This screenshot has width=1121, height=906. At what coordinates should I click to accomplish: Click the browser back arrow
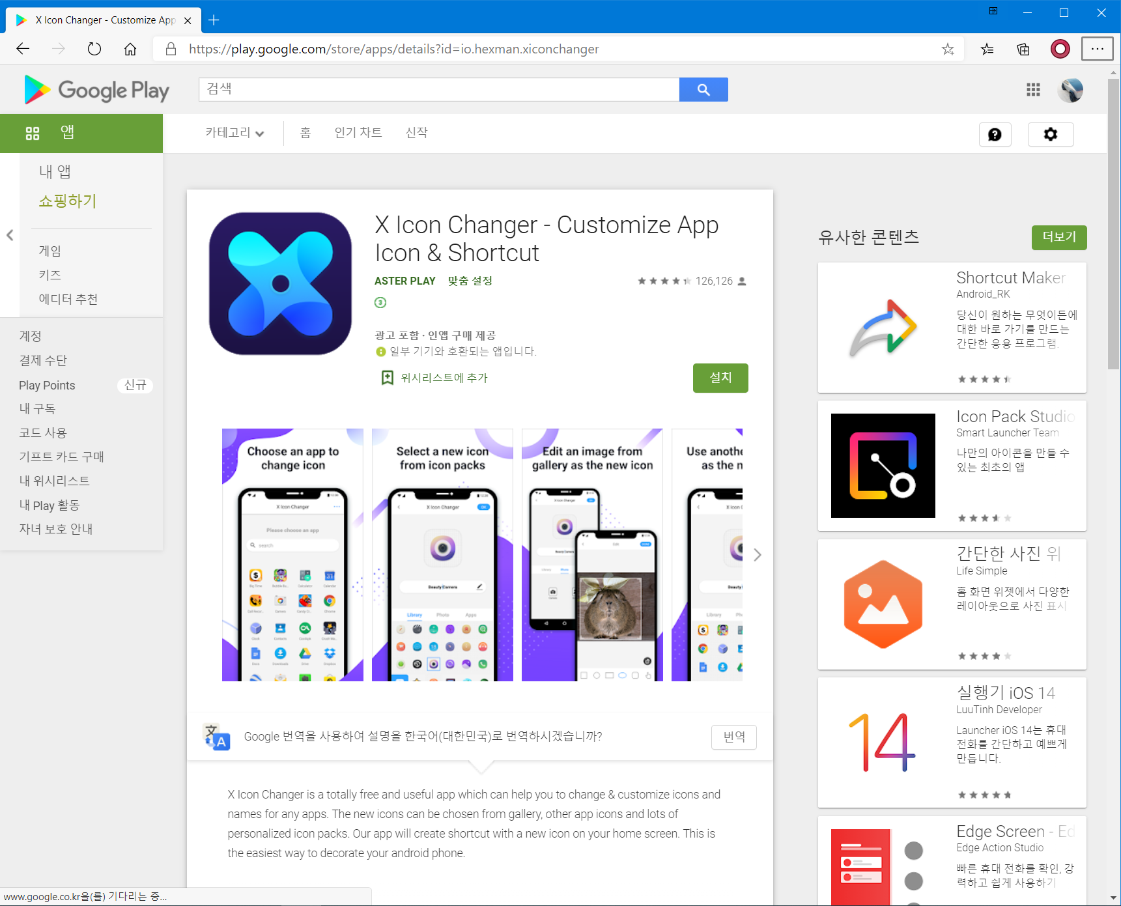(23, 49)
